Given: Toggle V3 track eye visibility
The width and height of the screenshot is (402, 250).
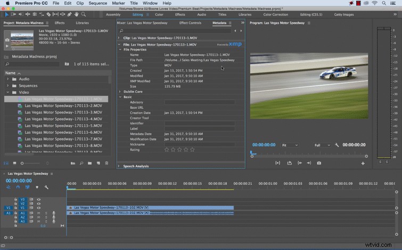Looking at the screenshot, I should tap(39, 200).
